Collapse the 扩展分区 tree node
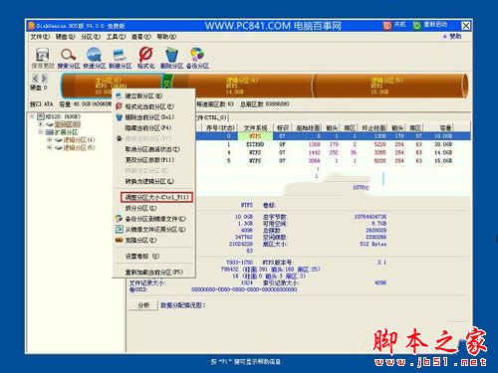 [x=41, y=132]
